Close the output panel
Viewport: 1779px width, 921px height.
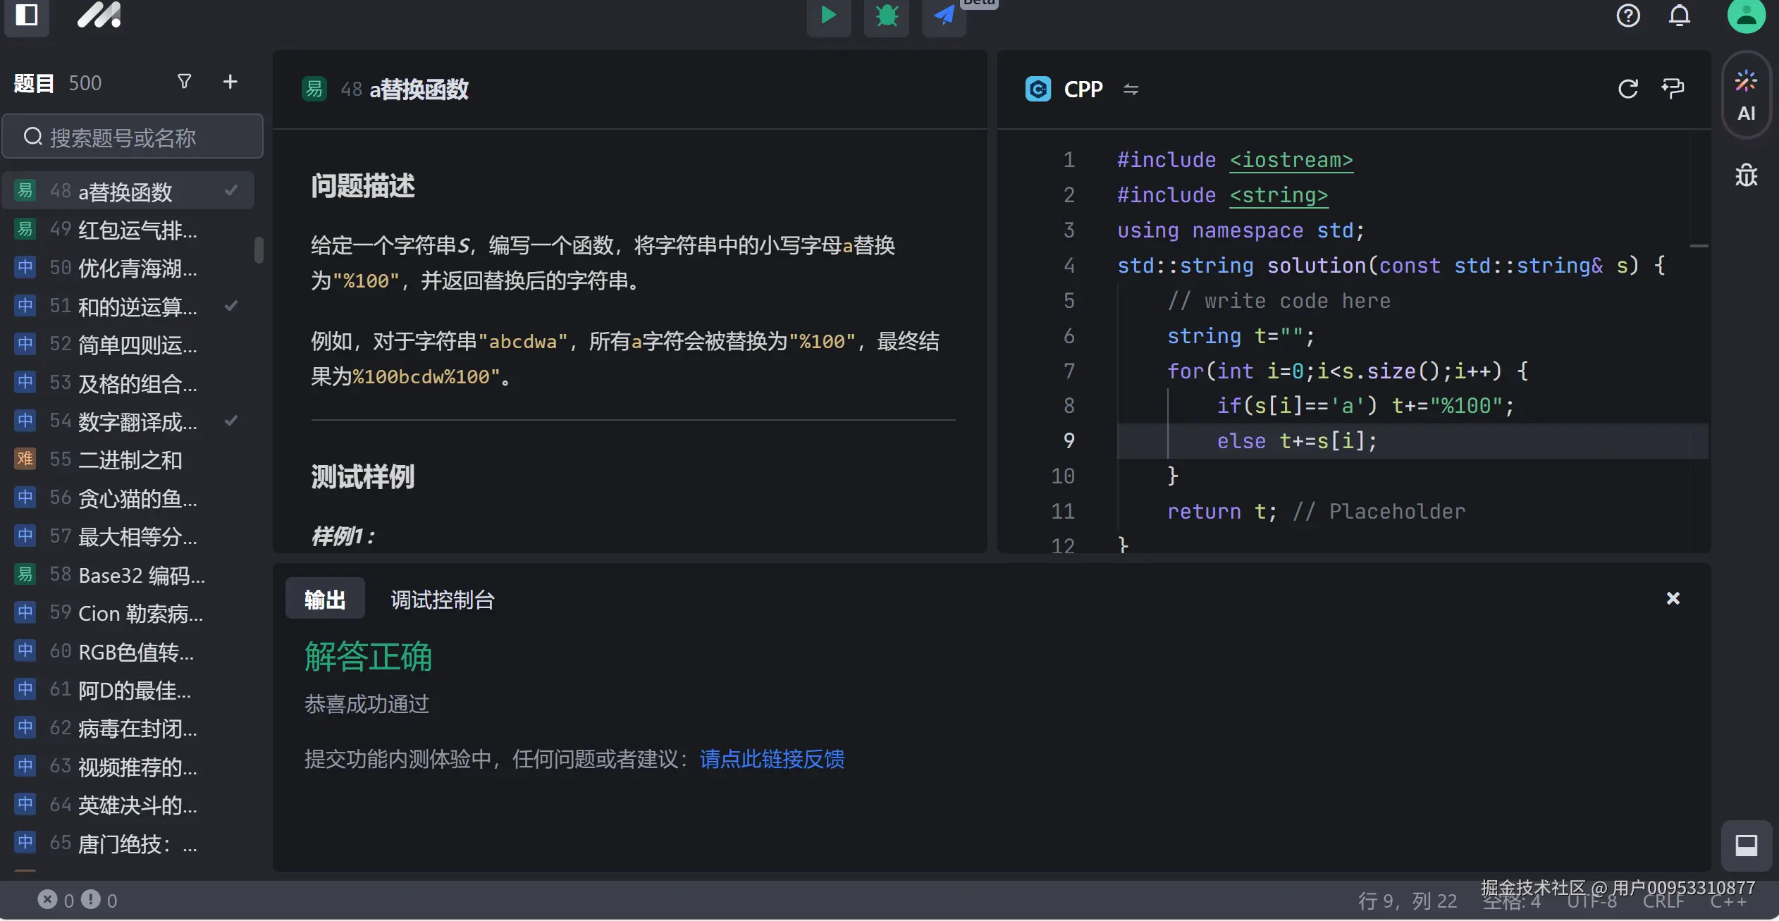click(x=1673, y=598)
